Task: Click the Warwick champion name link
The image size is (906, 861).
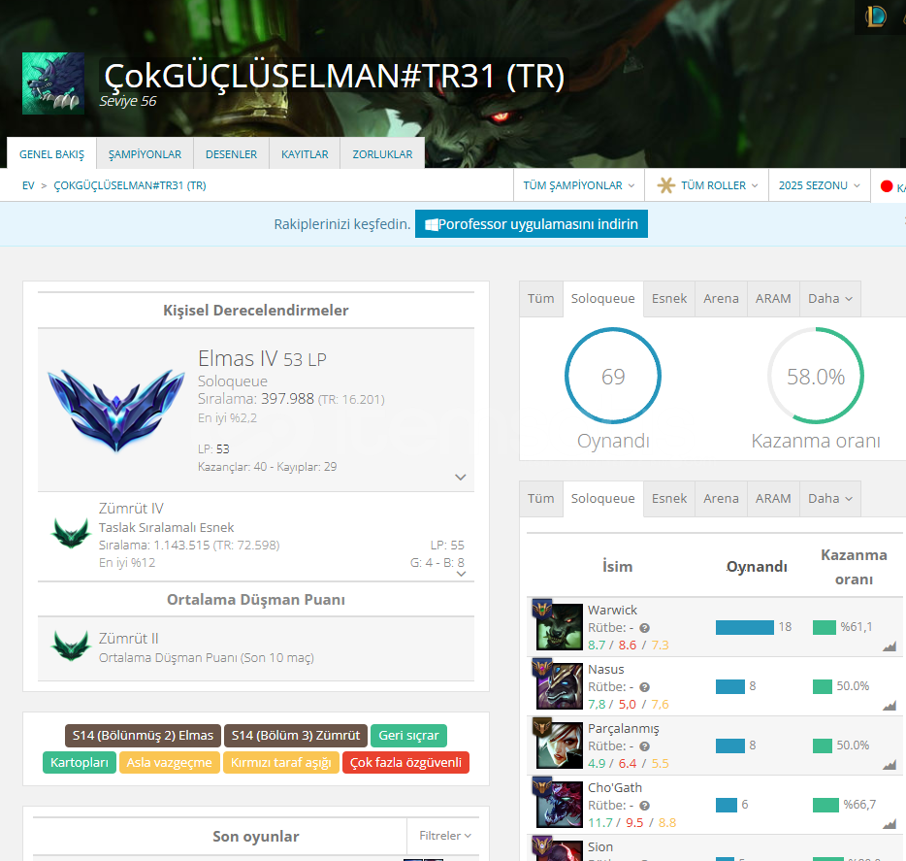Action: coord(612,610)
